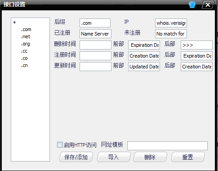The width and height of the screenshot is (218, 171).
Task: Select .net in the suffix list
Action: point(26,36)
